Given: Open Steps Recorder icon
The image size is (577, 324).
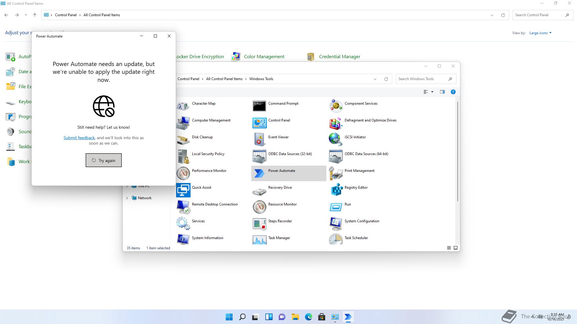Looking at the screenshot, I should tap(259, 223).
